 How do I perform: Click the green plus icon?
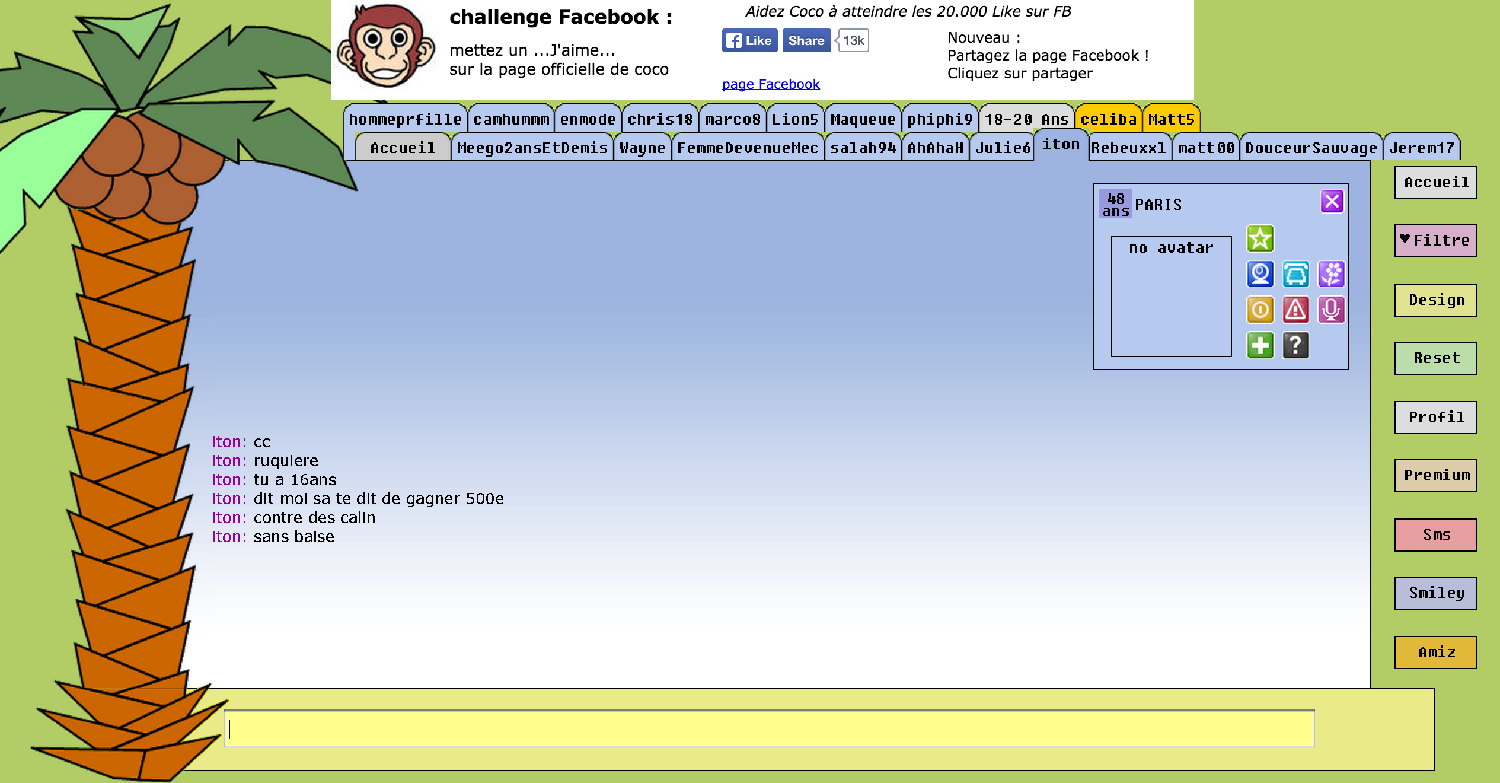(1260, 345)
